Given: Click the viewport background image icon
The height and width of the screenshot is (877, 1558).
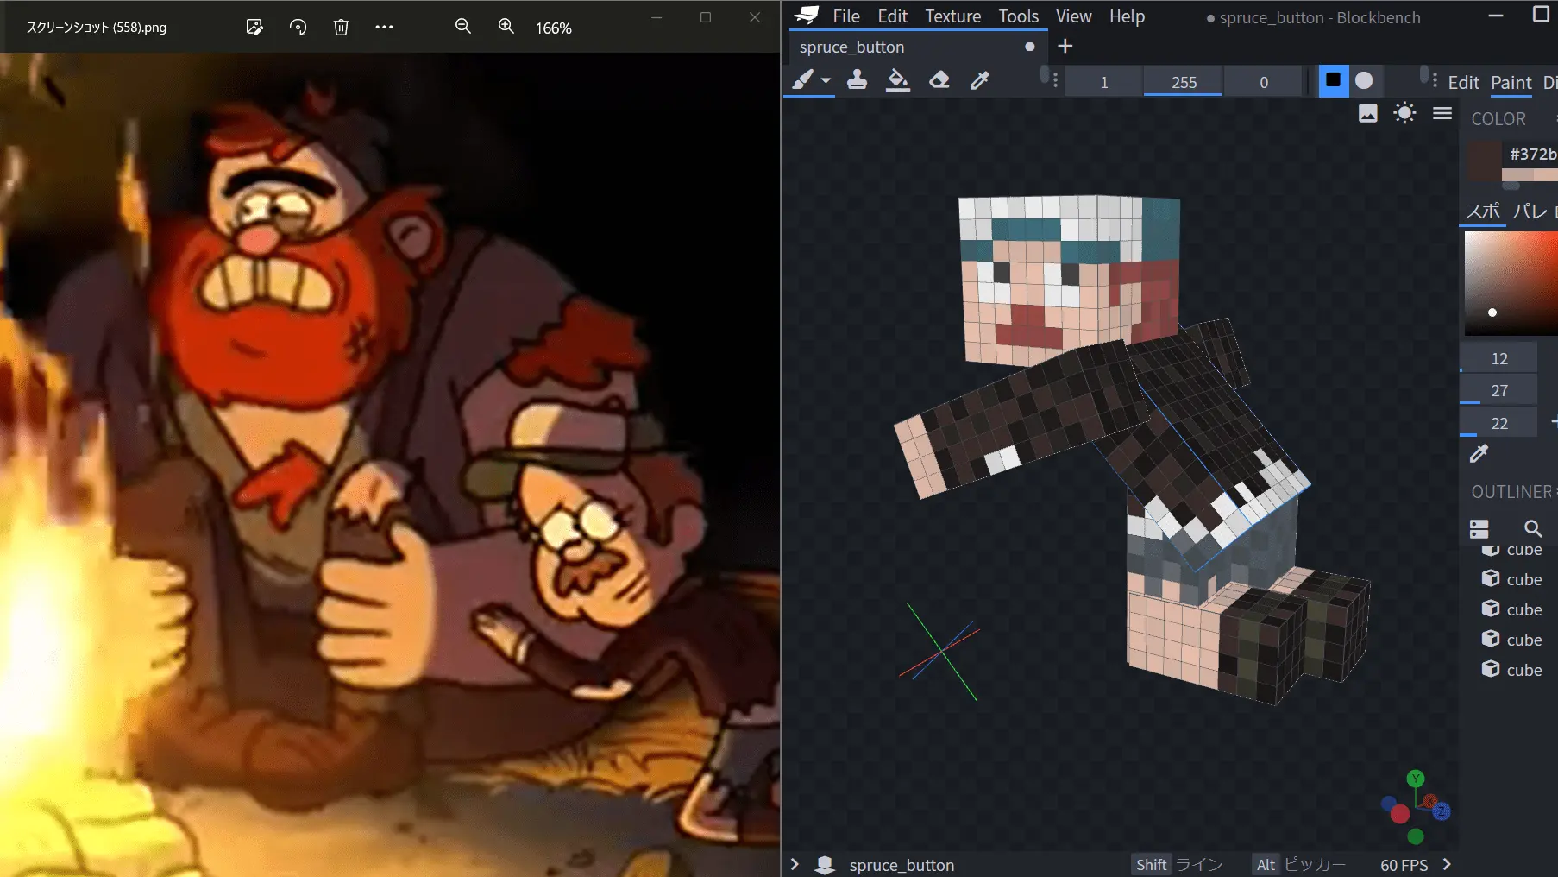Looking at the screenshot, I should (1367, 113).
